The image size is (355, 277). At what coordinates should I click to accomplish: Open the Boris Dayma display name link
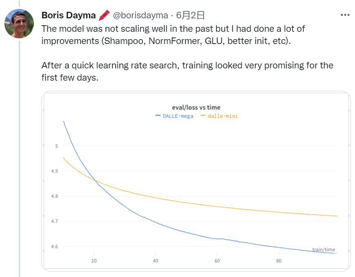69,15
